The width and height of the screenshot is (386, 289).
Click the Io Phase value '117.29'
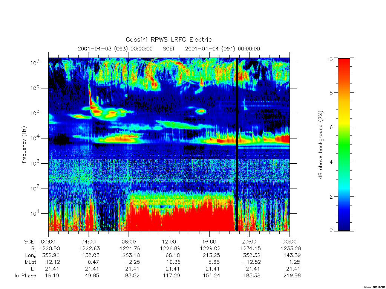coord(172,275)
